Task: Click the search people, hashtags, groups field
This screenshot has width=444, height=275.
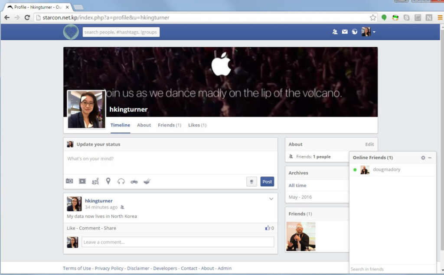Action: point(121,32)
